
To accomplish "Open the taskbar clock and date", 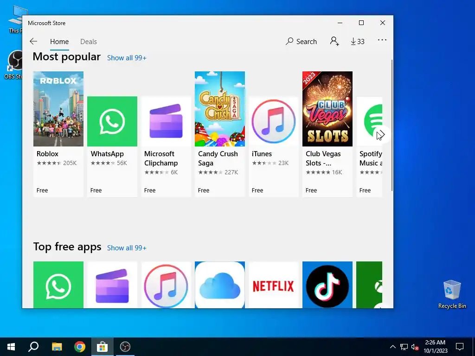I will tap(435, 347).
